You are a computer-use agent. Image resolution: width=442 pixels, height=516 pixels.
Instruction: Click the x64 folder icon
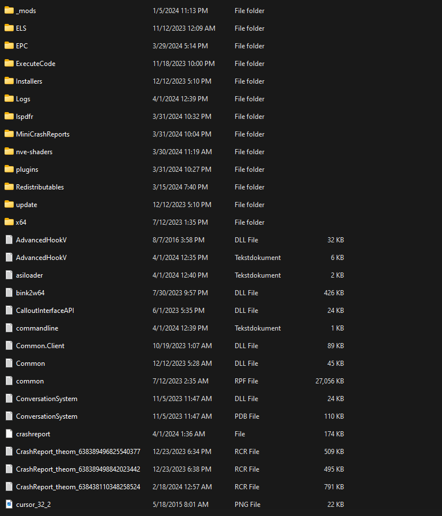[x=9, y=222]
